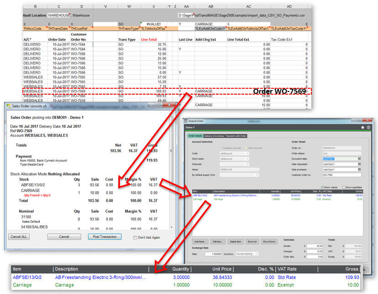Select the THTransDate header cell
The height and width of the screenshot is (294, 378).
(59, 28)
